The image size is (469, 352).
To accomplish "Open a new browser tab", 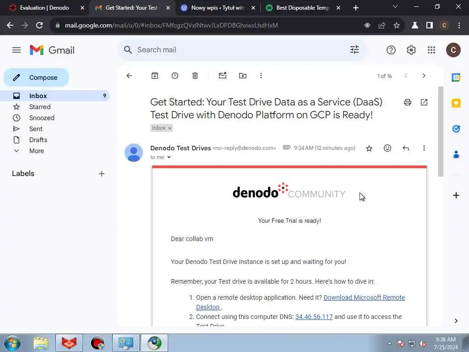I will pyautogui.click(x=355, y=8).
